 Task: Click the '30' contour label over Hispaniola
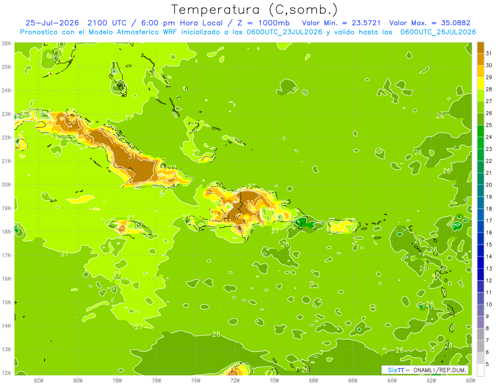pos(250,203)
